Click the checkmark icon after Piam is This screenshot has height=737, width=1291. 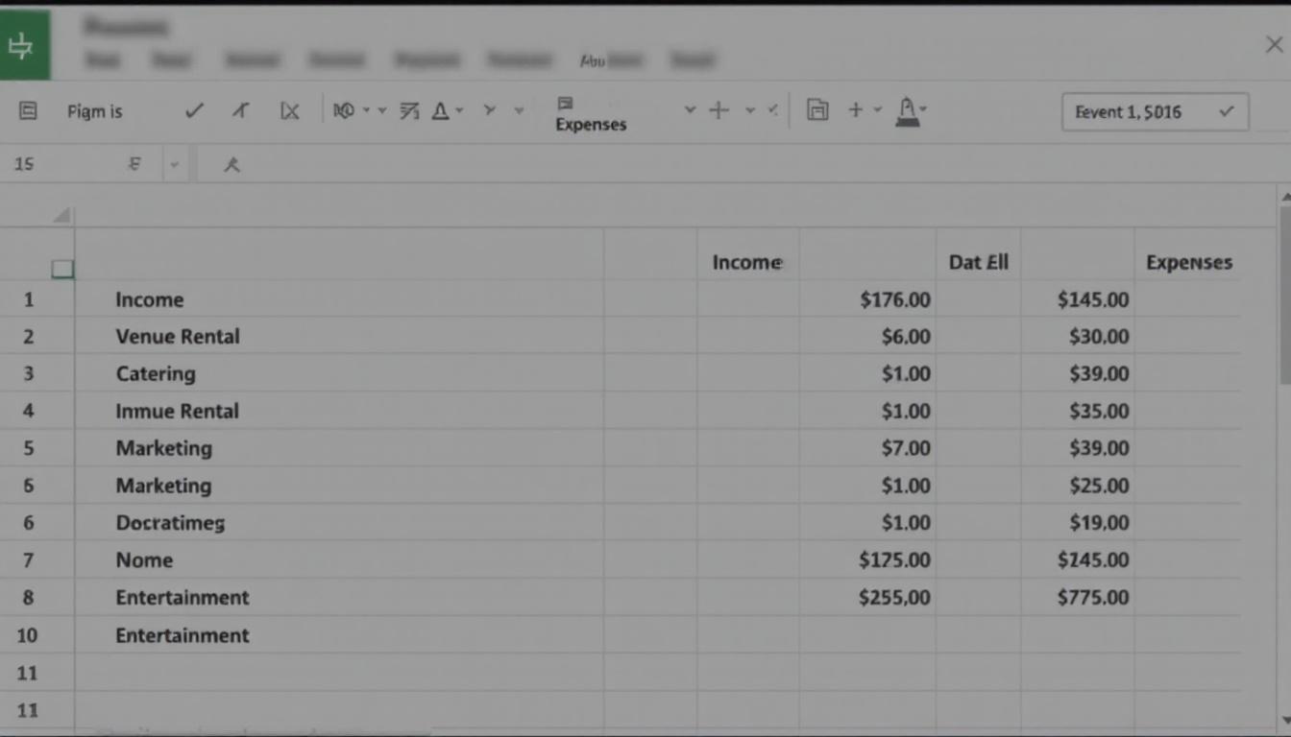pos(194,111)
